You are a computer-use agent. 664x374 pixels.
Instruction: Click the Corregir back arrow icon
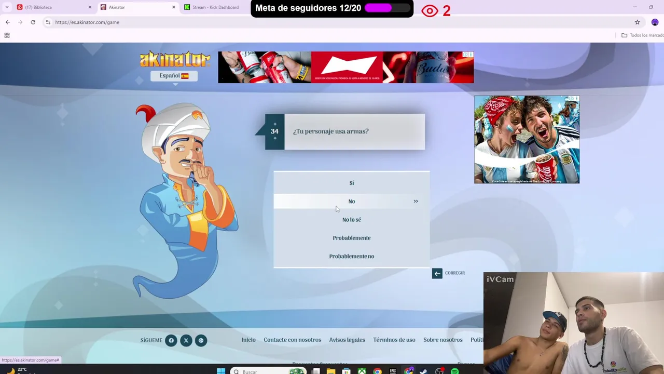(x=437, y=273)
